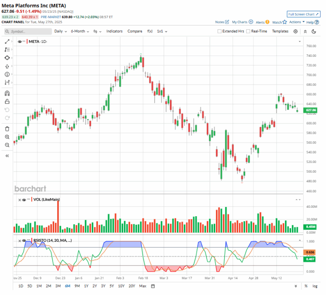This screenshot has width=326, height=295.
Task: Open the Actions dropdown menu
Action: 297,22
